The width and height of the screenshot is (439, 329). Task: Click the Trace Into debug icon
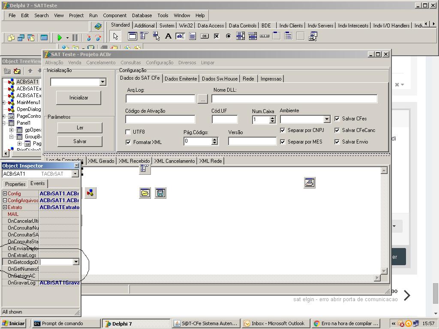pos(89,38)
